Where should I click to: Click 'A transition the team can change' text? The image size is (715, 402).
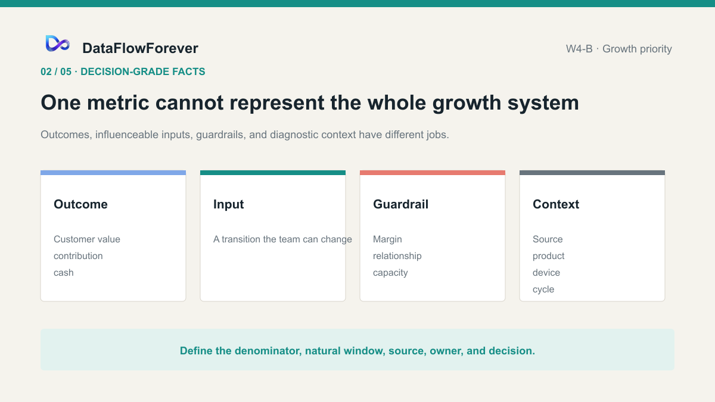point(282,239)
